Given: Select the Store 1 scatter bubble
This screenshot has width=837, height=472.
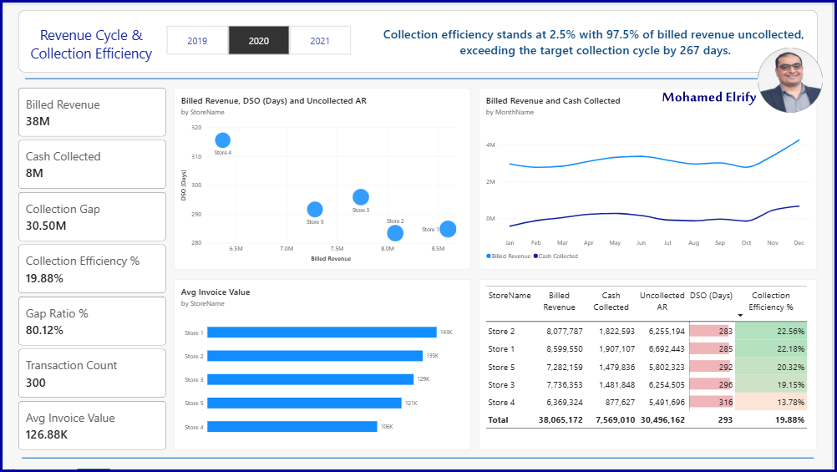Looking at the screenshot, I should point(448,229).
